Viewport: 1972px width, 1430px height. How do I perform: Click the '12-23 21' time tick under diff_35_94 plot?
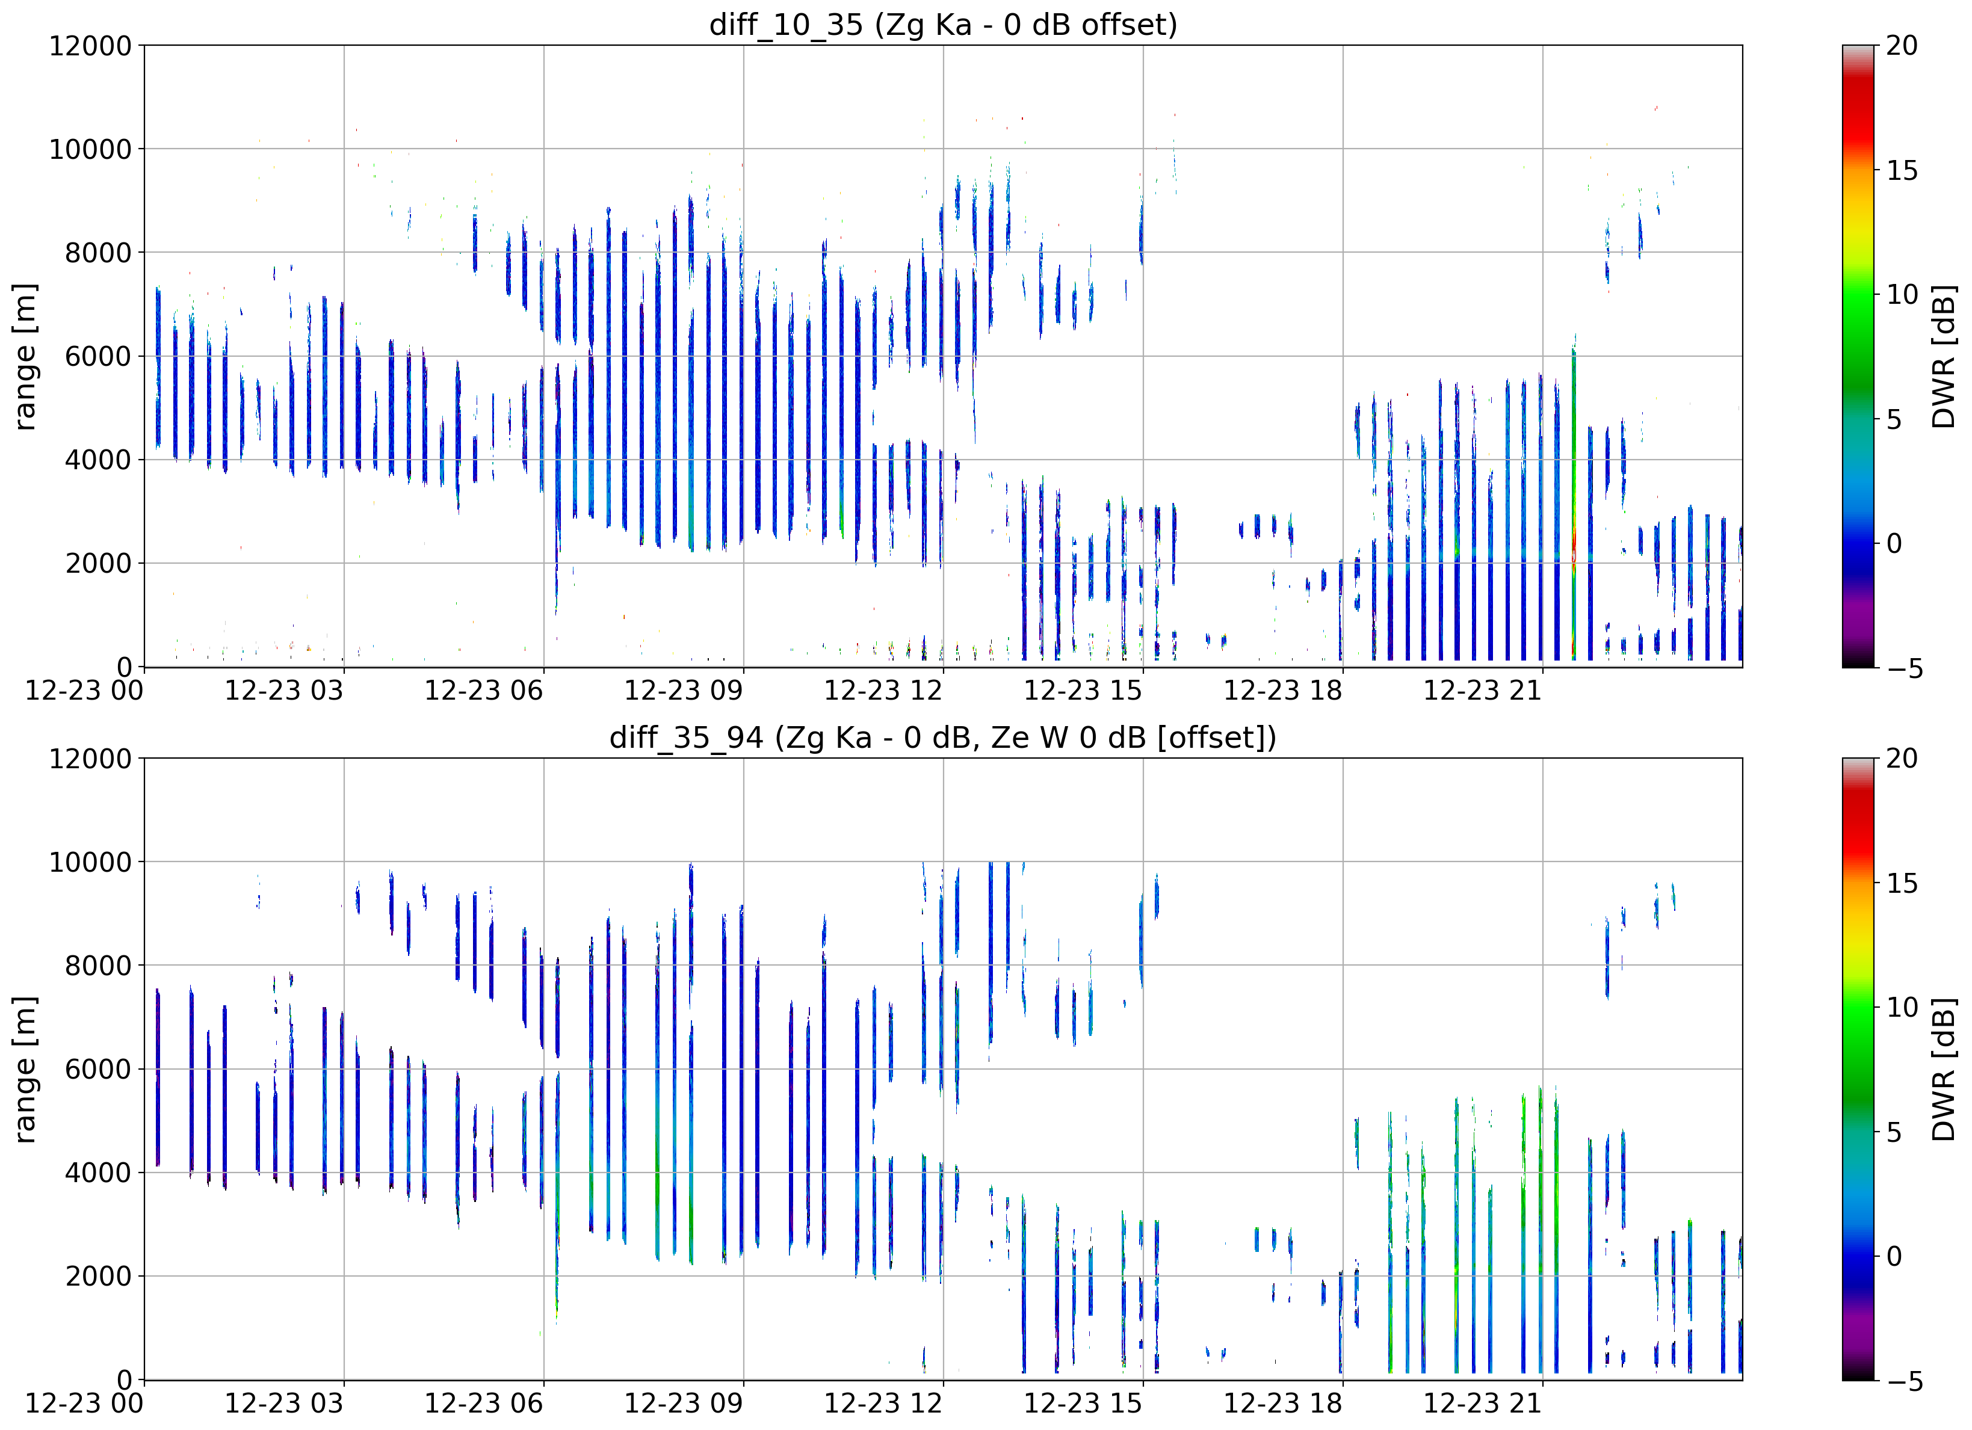[x=1483, y=1403]
